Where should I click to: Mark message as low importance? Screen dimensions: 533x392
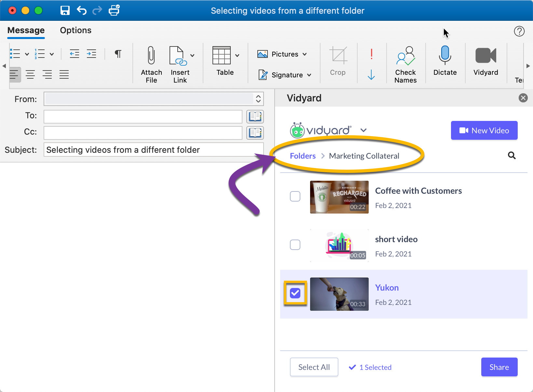pyautogui.click(x=371, y=75)
